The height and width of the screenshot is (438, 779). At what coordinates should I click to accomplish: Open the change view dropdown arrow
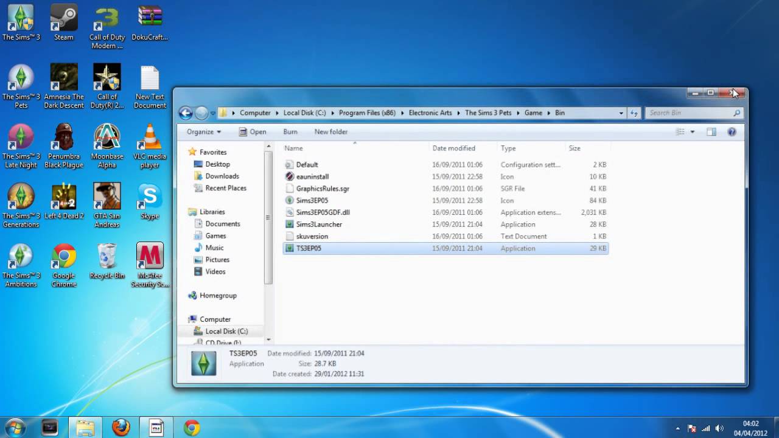pos(693,131)
